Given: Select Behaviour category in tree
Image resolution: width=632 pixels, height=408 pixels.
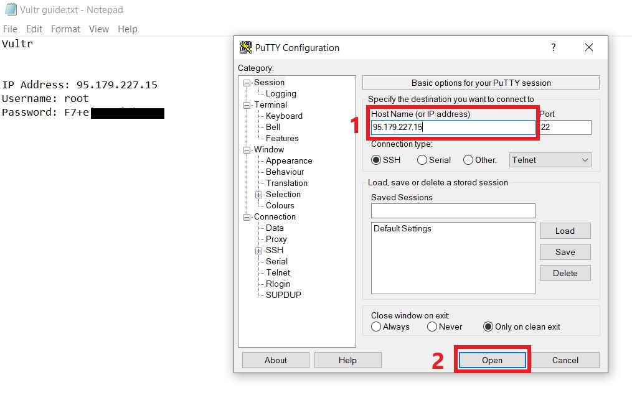Looking at the screenshot, I should 285,172.
